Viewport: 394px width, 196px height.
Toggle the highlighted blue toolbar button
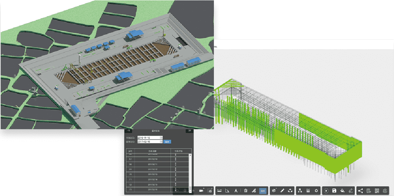coord(263,191)
